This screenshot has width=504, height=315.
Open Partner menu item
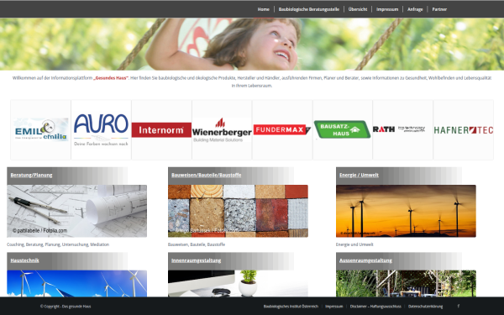pyautogui.click(x=439, y=9)
